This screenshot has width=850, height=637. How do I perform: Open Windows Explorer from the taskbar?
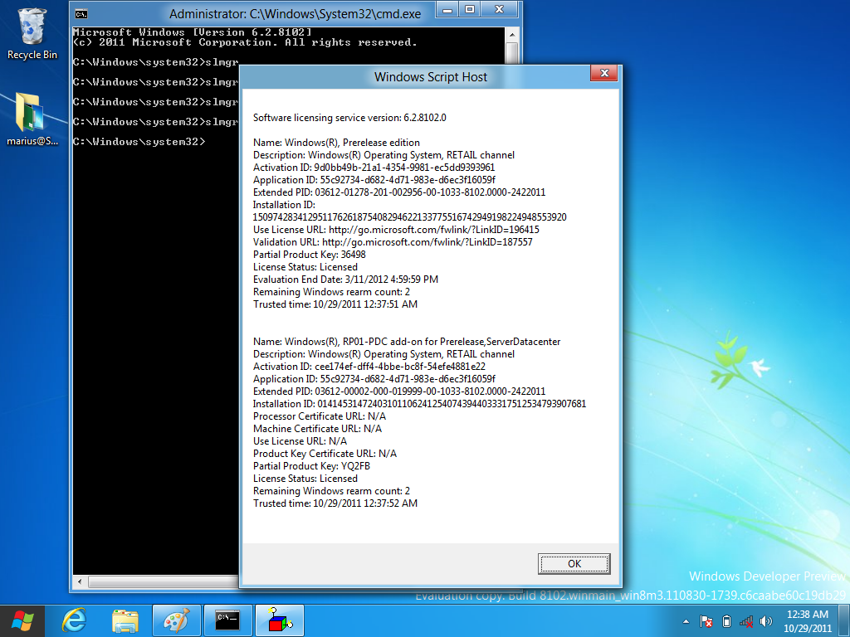point(125,620)
